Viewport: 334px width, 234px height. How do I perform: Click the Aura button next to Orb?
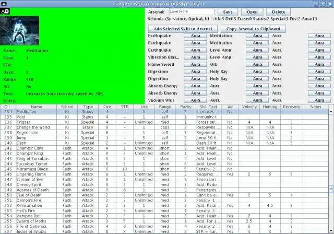257,64
